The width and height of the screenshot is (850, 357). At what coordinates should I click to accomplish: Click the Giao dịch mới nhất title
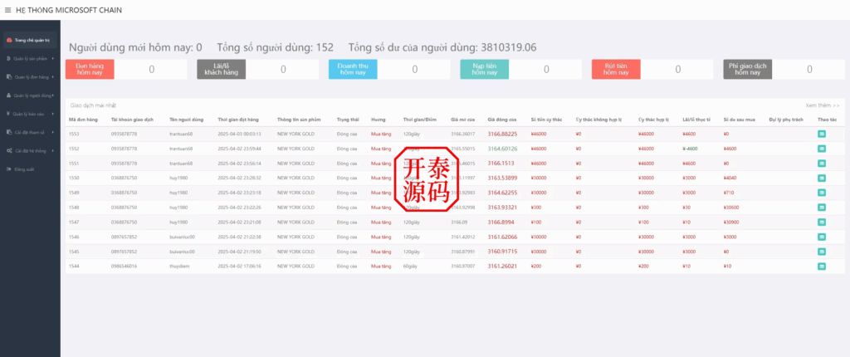[x=93, y=105]
